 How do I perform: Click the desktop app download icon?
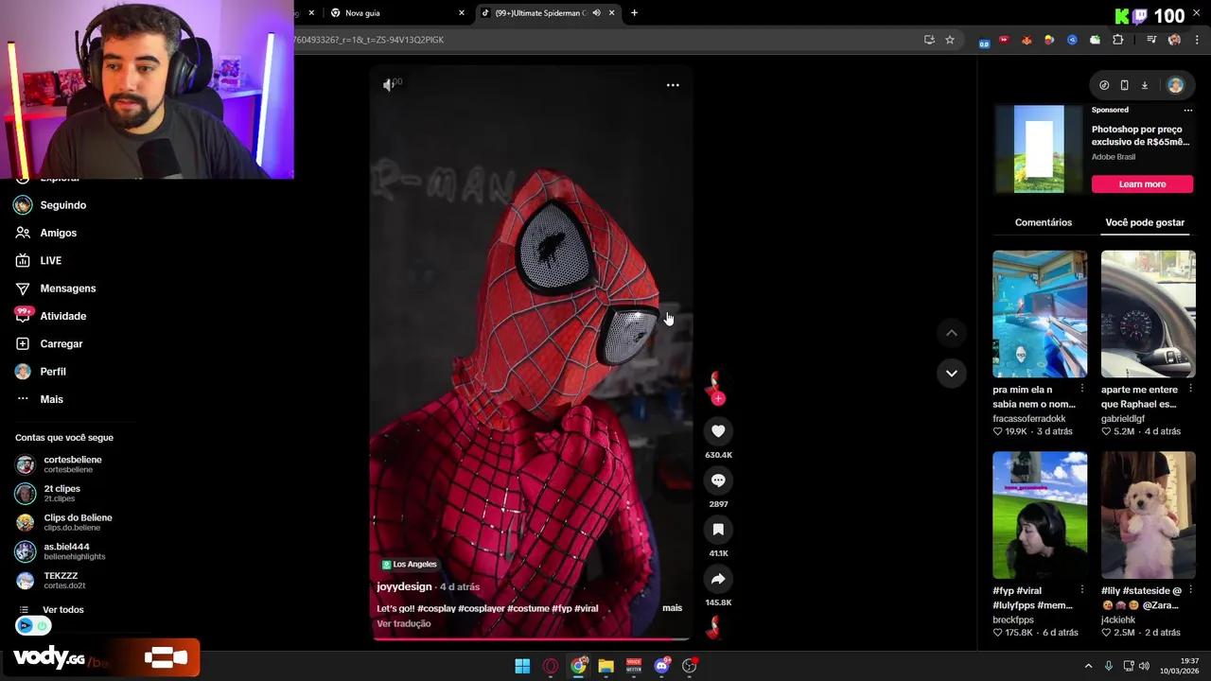click(1144, 85)
